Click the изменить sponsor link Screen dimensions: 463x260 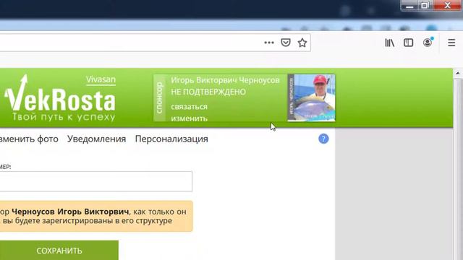click(189, 118)
